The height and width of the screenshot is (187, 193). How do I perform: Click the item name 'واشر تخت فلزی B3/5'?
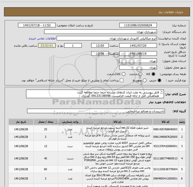tap(117, 169)
